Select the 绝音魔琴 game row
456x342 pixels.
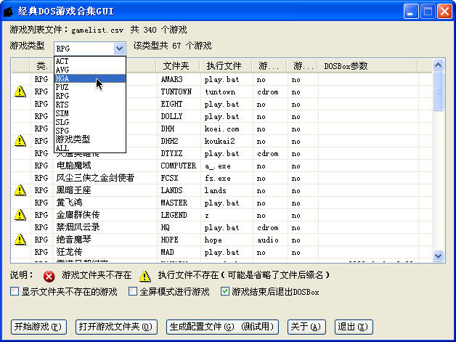221,240
